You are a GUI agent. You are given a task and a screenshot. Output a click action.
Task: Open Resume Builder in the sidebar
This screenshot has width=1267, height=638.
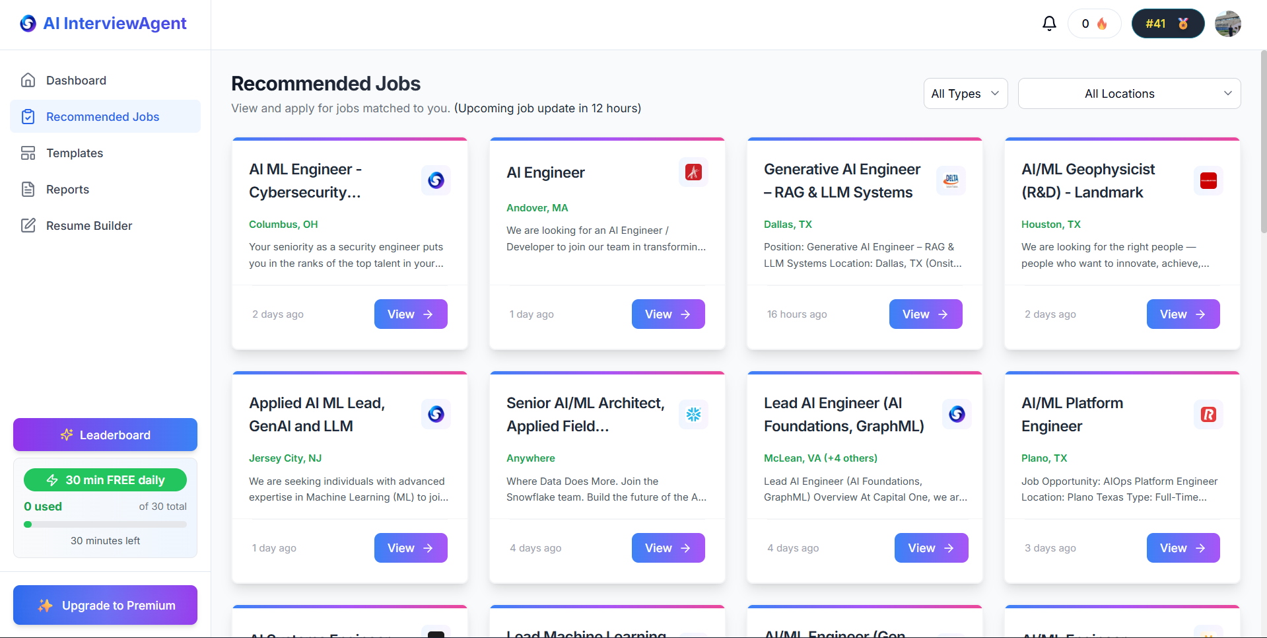pos(105,226)
